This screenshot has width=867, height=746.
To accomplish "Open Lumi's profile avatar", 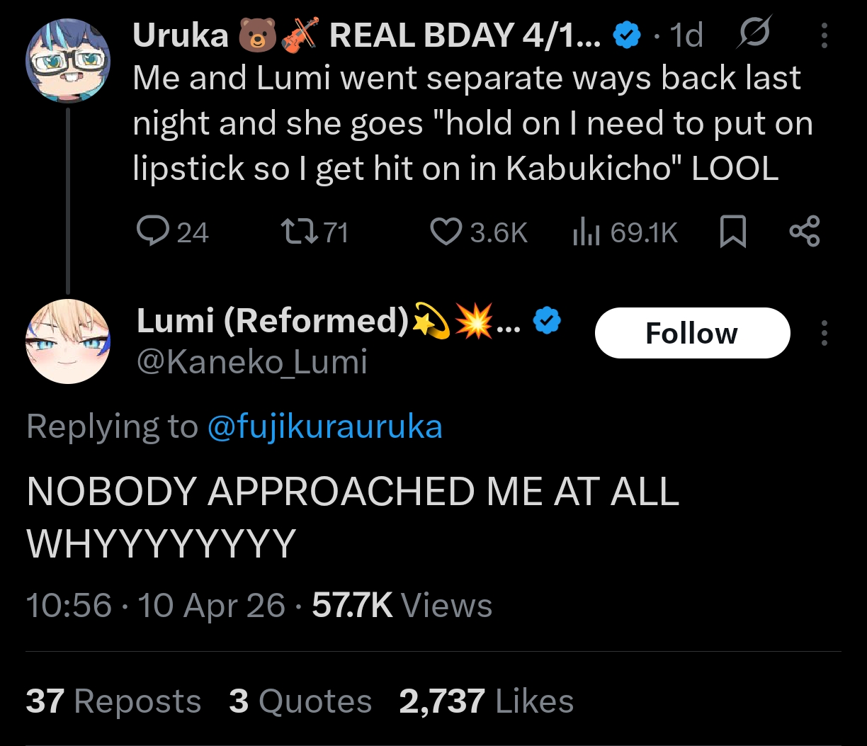I will pyautogui.click(x=67, y=343).
